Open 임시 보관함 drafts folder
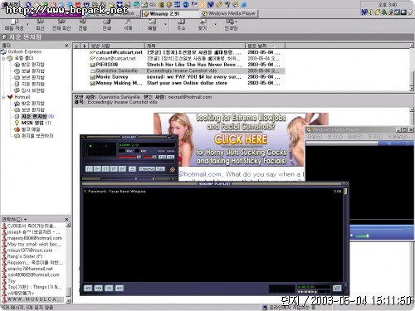This screenshot has width=415, height=311. point(30,90)
